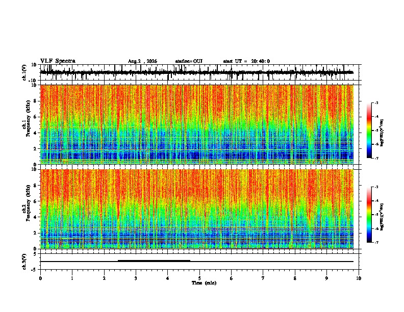Click the "6" kHz tick on ch.2 frequency axis
404x312 pixels.
point(36,201)
